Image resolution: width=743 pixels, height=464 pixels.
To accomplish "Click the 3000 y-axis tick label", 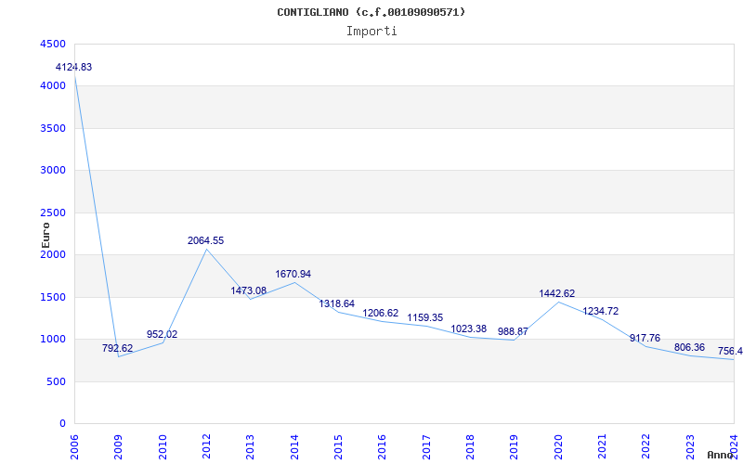I will (x=54, y=171).
